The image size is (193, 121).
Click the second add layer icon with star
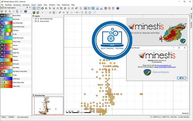click(38, 13)
